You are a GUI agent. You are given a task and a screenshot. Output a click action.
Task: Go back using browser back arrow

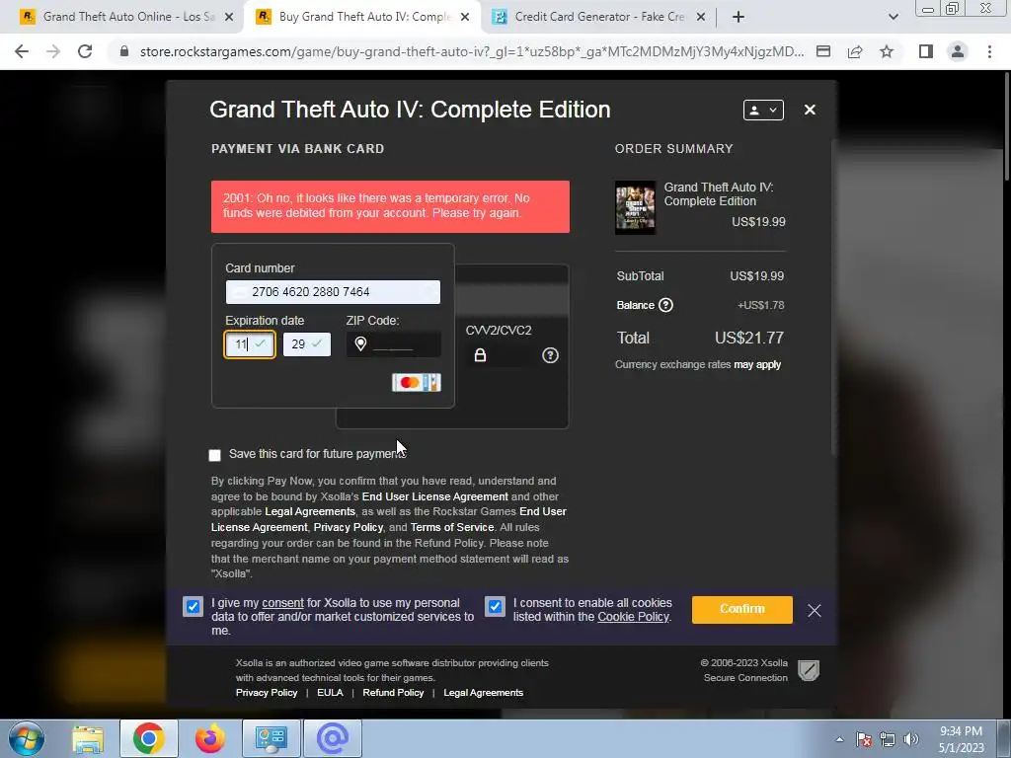tap(22, 51)
